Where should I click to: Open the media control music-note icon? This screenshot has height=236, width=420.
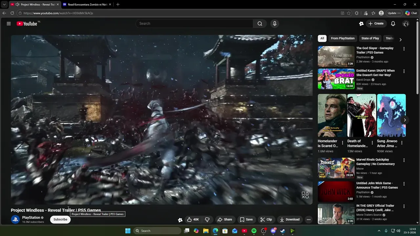click(x=366, y=13)
